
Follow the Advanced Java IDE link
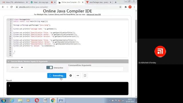click(x=94, y=15)
